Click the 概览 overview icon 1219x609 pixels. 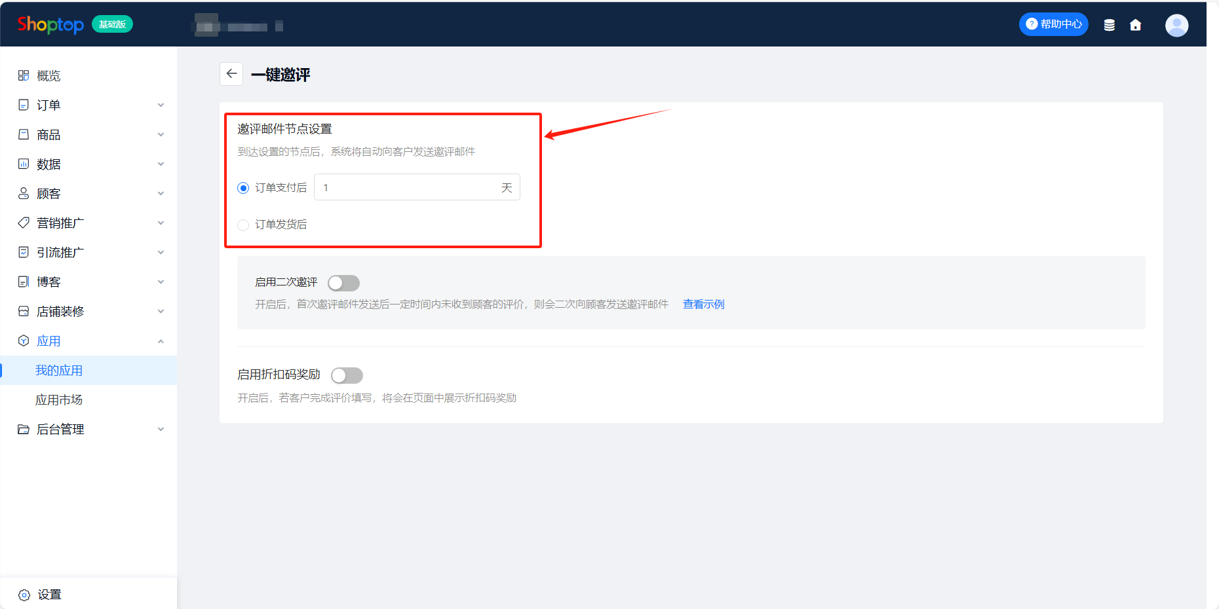pyautogui.click(x=24, y=75)
